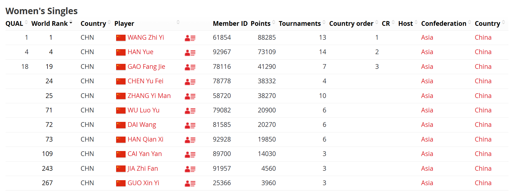Open the profile card icon for CHEN Yu Fei
The image size is (509, 191).
pos(190,82)
